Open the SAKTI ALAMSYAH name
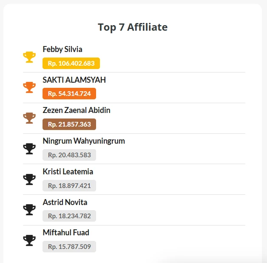The height and width of the screenshot is (263, 267). (74, 80)
